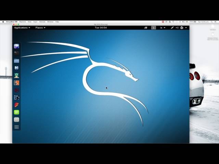This screenshot has width=219, height=164.
Task: Open the macOS Notification Center icon
Action: pos(216,22)
